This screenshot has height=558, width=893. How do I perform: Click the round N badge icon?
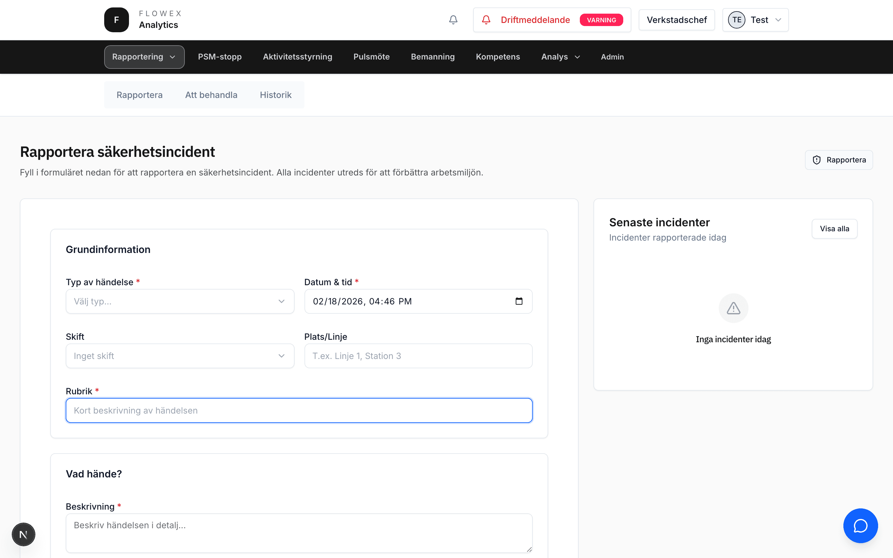(x=23, y=534)
